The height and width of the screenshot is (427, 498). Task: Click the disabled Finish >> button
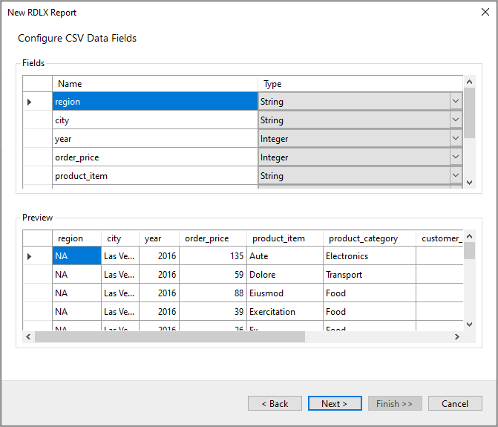(x=395, y=403)
